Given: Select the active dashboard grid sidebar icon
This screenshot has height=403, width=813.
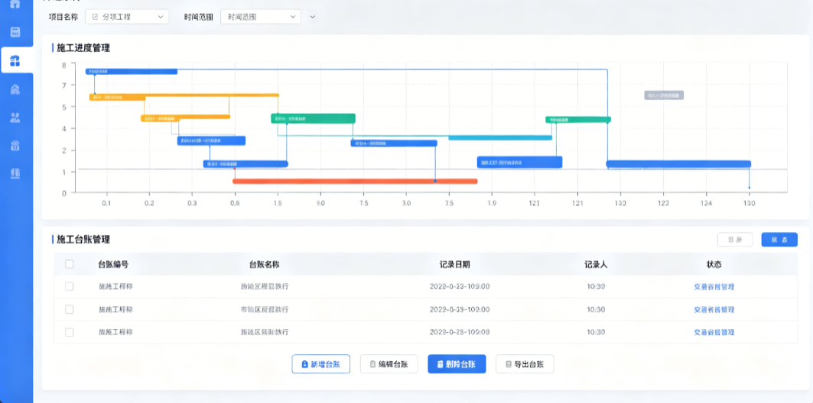Looking at the screenshot, I should [x=15, y=61].
